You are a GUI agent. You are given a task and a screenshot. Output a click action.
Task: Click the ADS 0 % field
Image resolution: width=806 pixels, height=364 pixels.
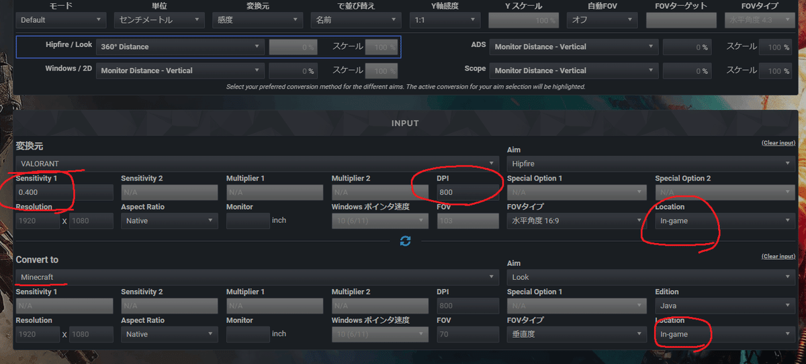[686, 47]
